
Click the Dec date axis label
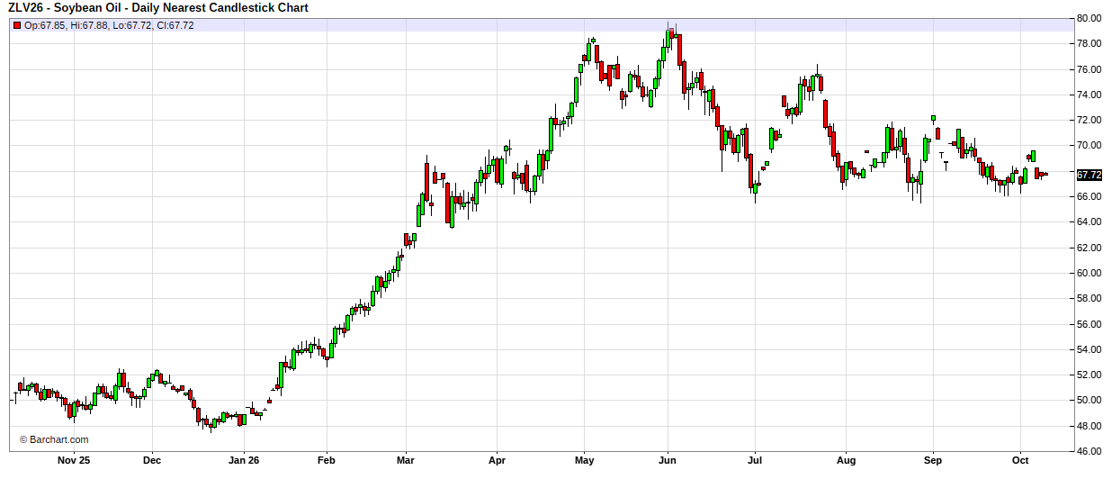(152, 460)
